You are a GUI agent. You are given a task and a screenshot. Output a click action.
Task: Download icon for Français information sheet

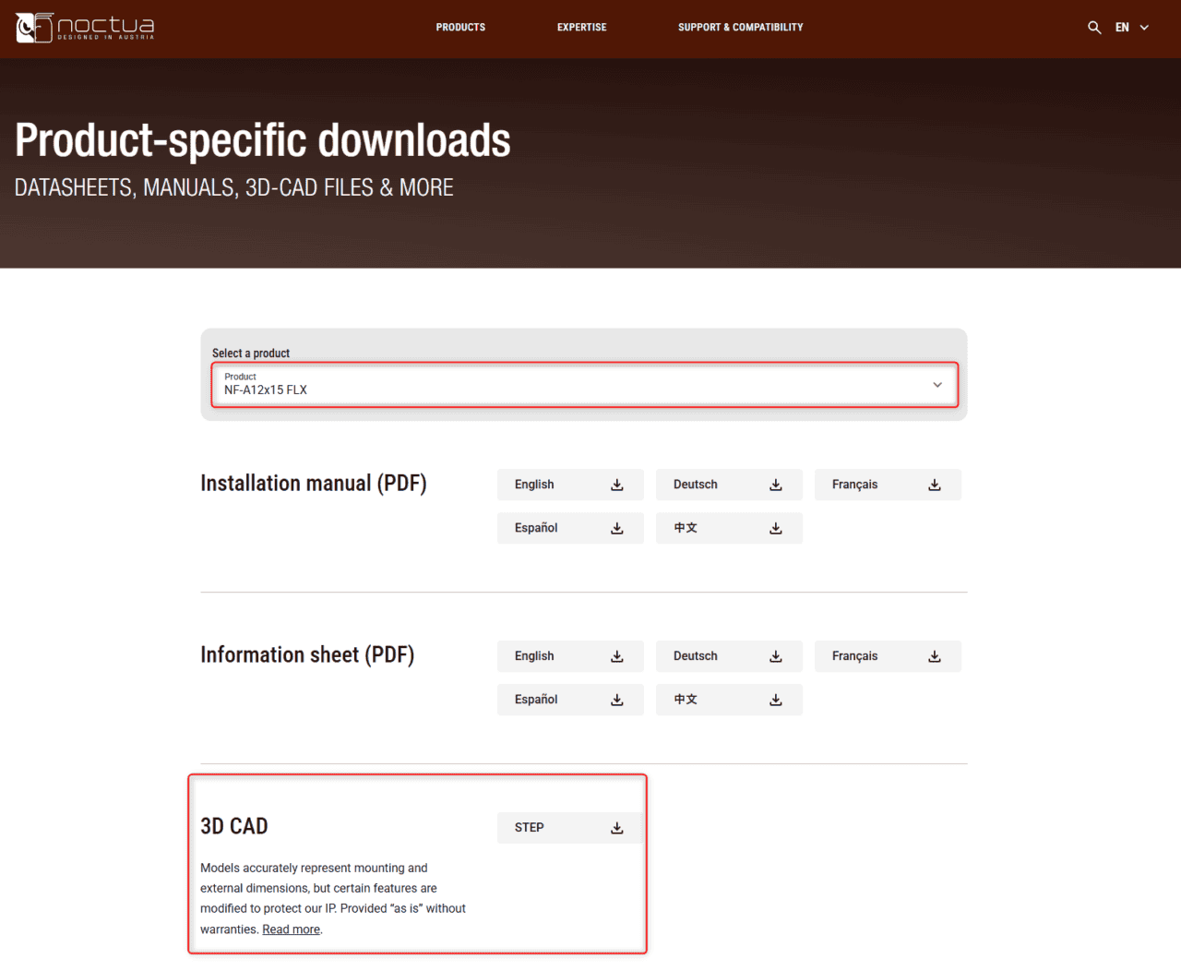(935, 657)
